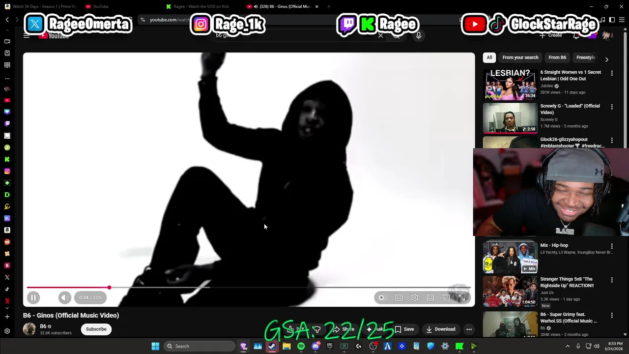Select the Freestyle chip
Screen dimensions: 629x354
pyautogui.click(x=586, y=58)
